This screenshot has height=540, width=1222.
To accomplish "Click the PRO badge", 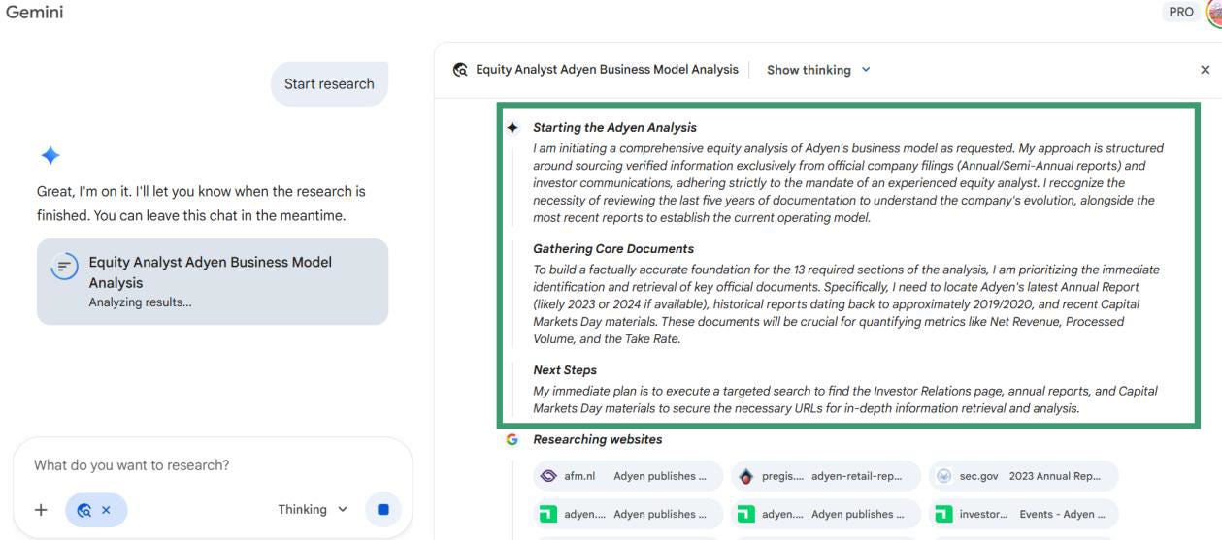I will tap(1179, 14).
